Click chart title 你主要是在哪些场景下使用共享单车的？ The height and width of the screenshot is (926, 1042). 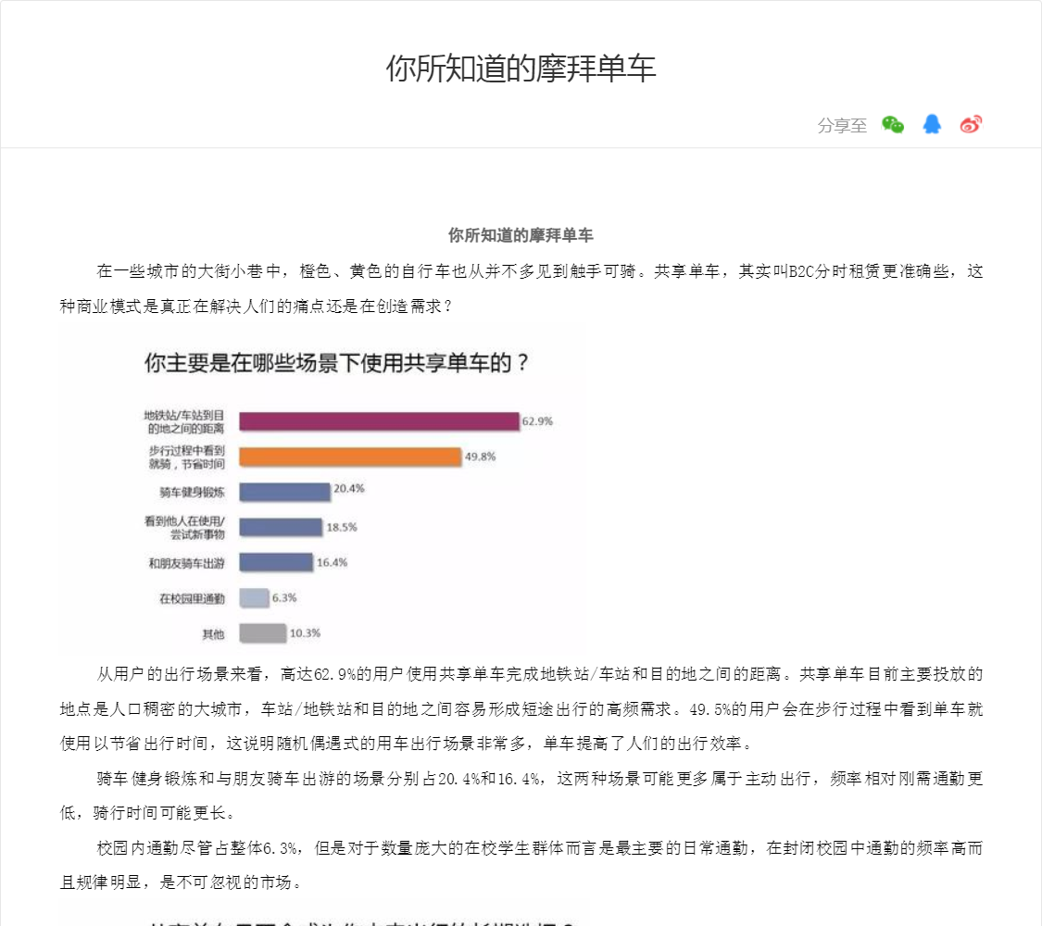coord(337,363)
